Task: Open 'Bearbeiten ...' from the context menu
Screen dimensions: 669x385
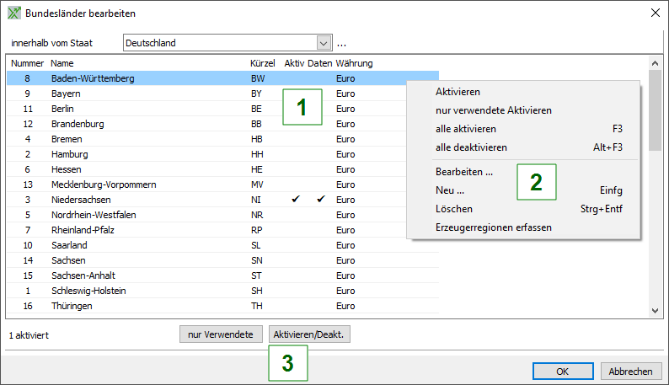Action: (463, 172)
